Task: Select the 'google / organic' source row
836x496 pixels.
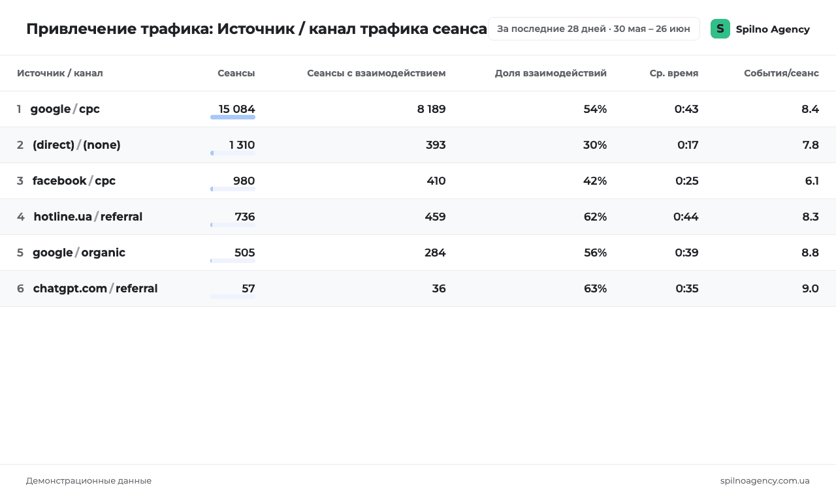Action: 418,253
